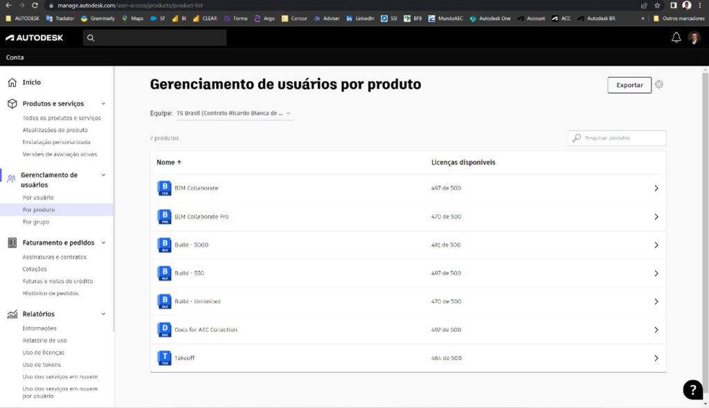Click the Início home icon

12,82
